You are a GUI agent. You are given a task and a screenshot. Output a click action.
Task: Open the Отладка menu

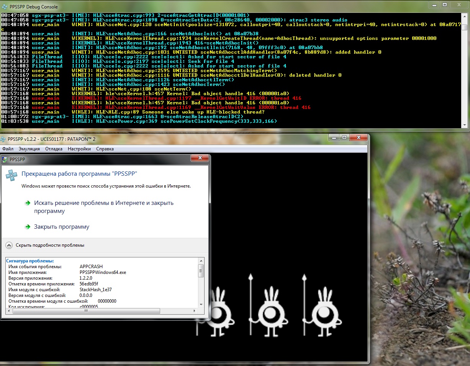coord(54,149)
